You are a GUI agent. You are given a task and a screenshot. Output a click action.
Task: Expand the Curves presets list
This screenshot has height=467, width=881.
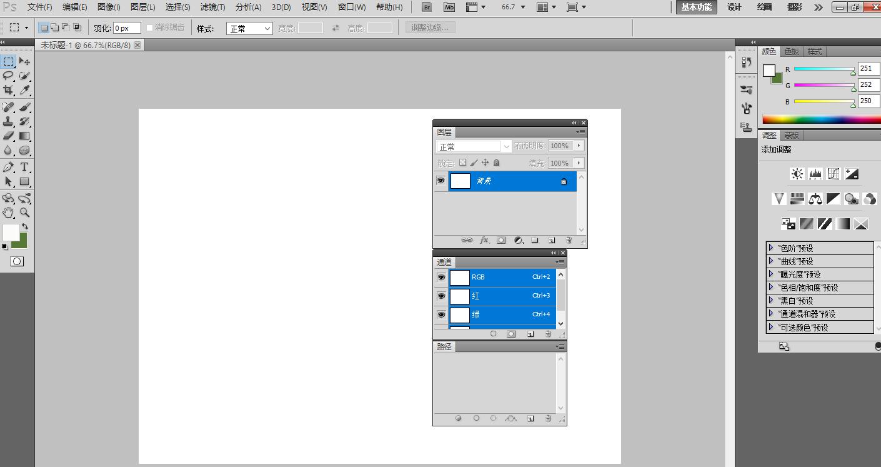[x=771, y=261]
